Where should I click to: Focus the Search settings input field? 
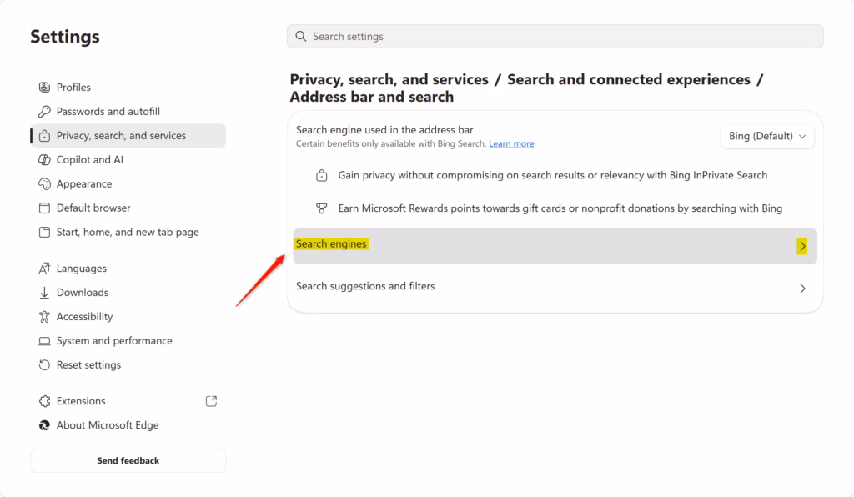pyautogui.click(x=555, y=36)
